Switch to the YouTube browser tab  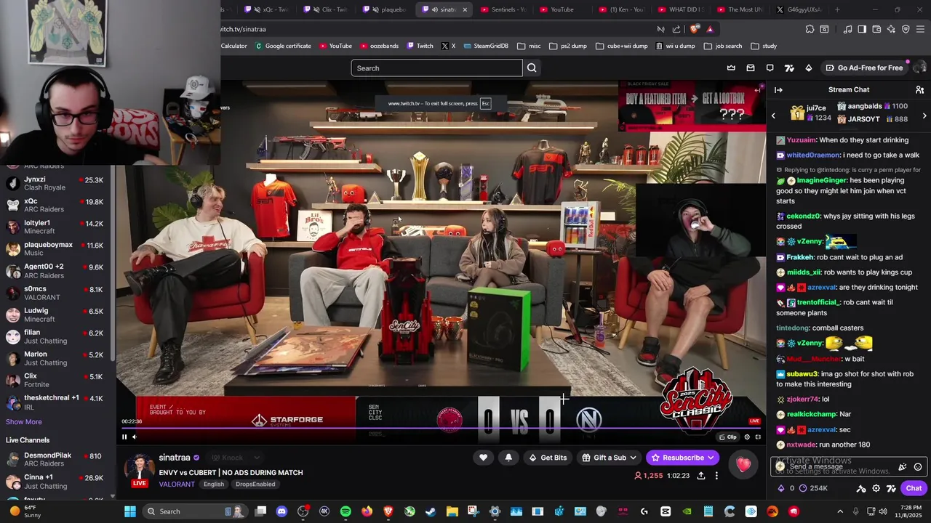point(562,9)
